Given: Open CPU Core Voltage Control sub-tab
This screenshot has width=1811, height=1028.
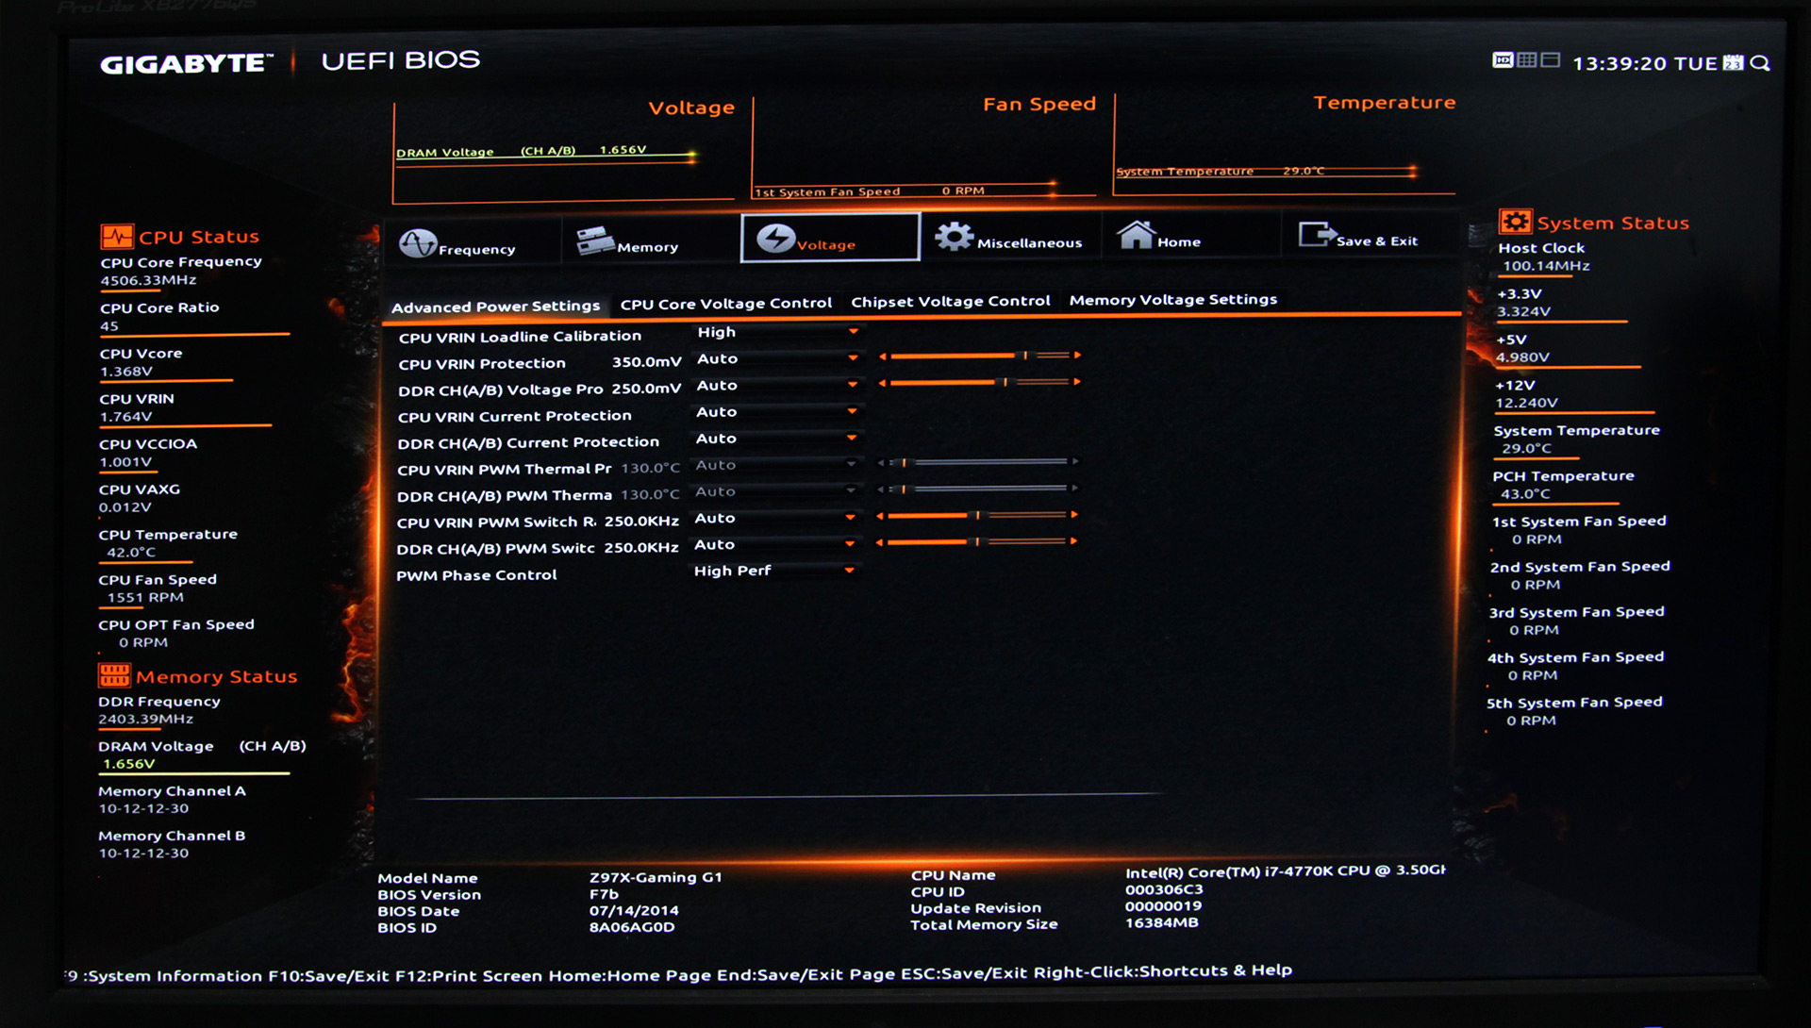Looking at the screenshot, I should [726, 304].
